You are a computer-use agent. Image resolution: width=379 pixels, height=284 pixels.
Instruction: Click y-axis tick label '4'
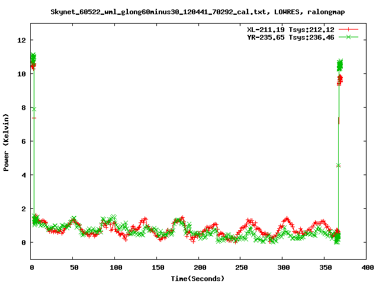click(24, 175)
